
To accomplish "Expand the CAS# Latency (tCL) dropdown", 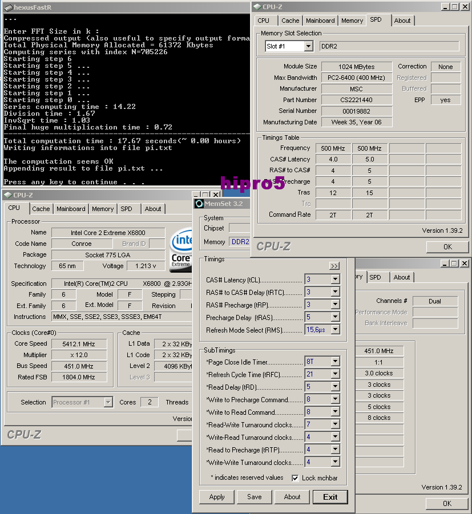I will [335, 280].
